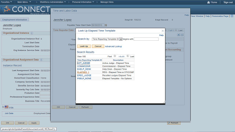Open Favorites menu
The width and height of the screenshot is (235, 132).
tap(7, 2)
